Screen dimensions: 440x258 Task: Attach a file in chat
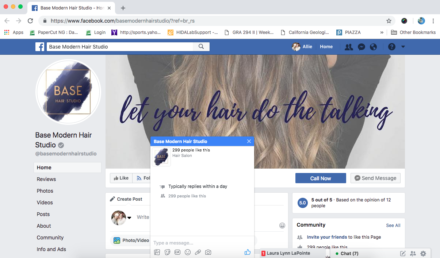198,252
